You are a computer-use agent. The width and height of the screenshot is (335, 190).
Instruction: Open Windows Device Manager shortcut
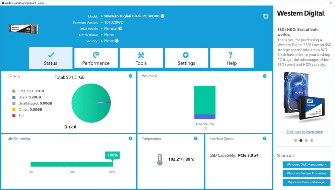pos(307,182)
